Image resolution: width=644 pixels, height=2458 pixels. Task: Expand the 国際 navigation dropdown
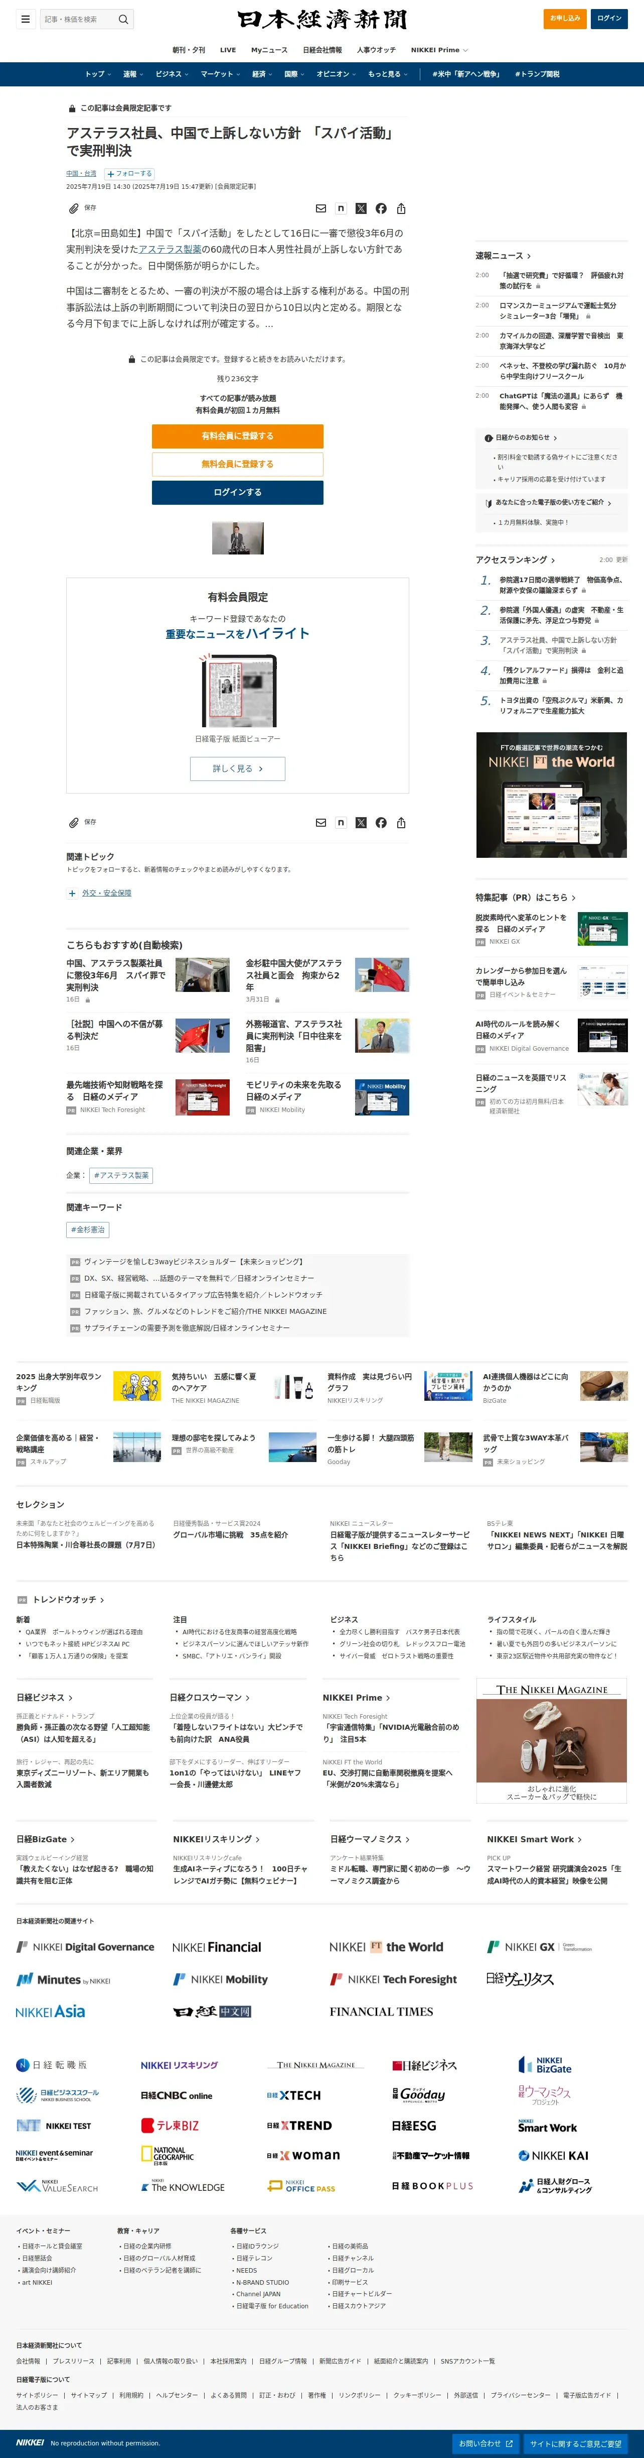click(294, 74)
